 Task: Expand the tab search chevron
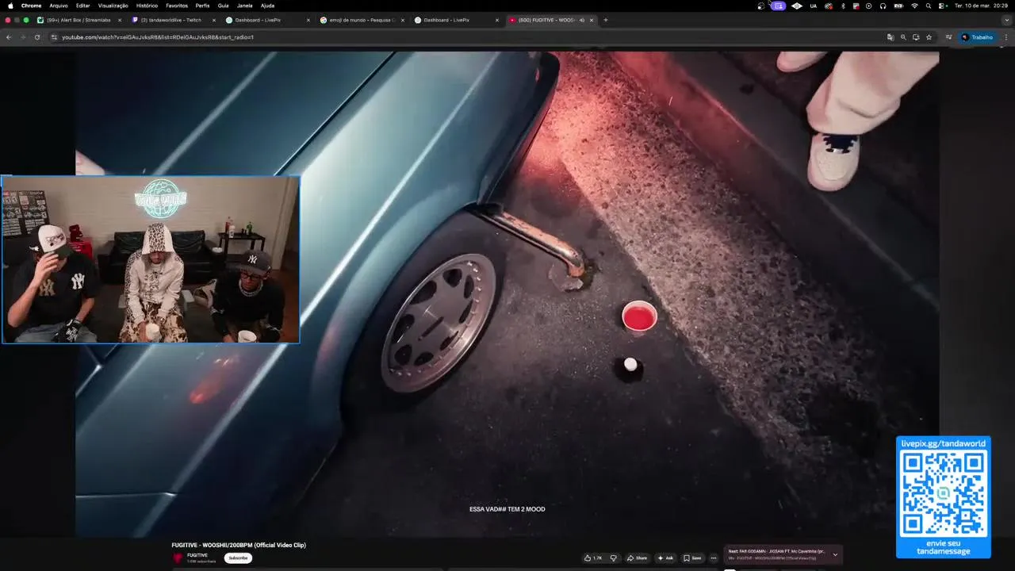[x=1006, y=20]
